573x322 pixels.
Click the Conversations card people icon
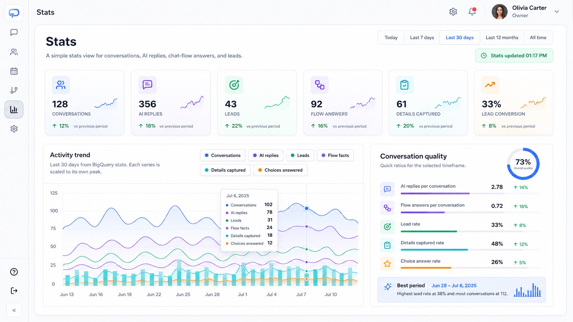61,85
